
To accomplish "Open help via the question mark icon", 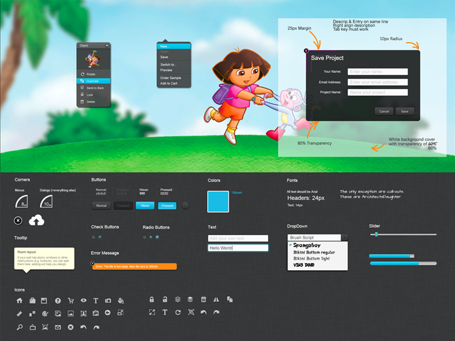I will [58, 301].
